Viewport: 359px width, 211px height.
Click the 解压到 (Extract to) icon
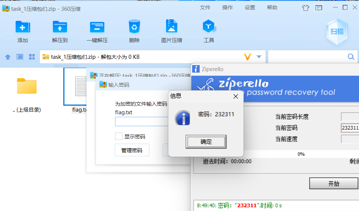60,27
